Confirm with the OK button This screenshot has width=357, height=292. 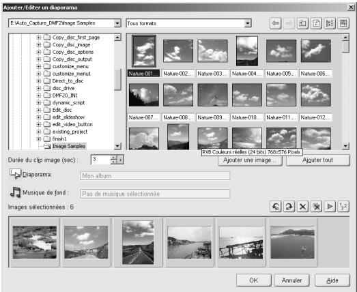coord(254,280)
